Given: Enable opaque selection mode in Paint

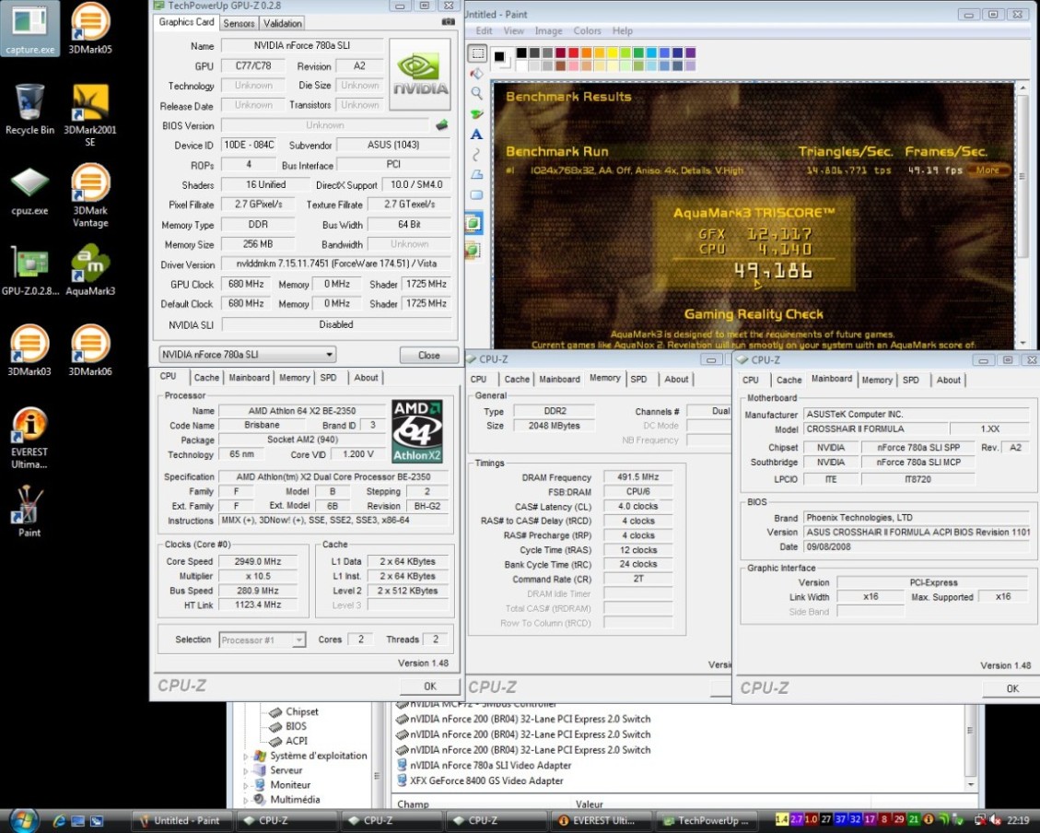Looking at the screenshot, I should pyautogui.click(x=474, y=224).
